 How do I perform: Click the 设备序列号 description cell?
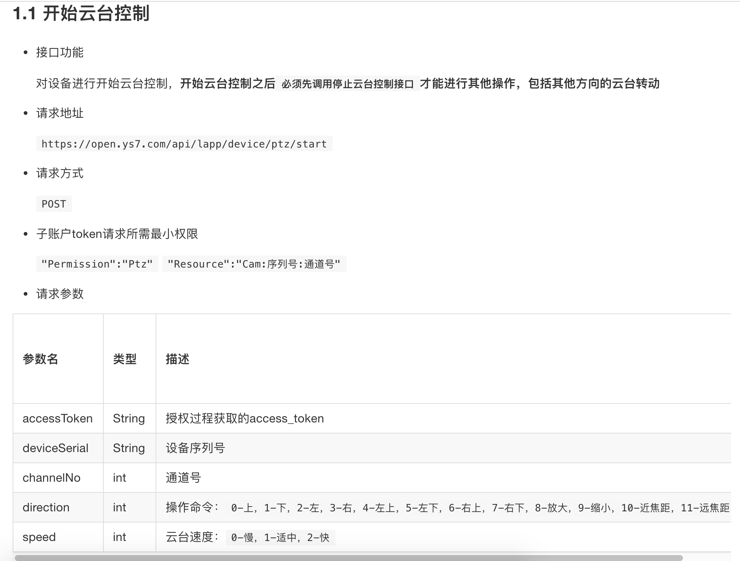(443, 448)
